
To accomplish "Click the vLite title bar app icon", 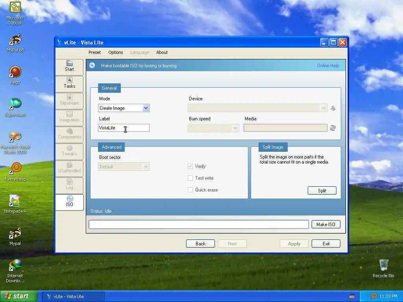I will [x=59, y=42].
